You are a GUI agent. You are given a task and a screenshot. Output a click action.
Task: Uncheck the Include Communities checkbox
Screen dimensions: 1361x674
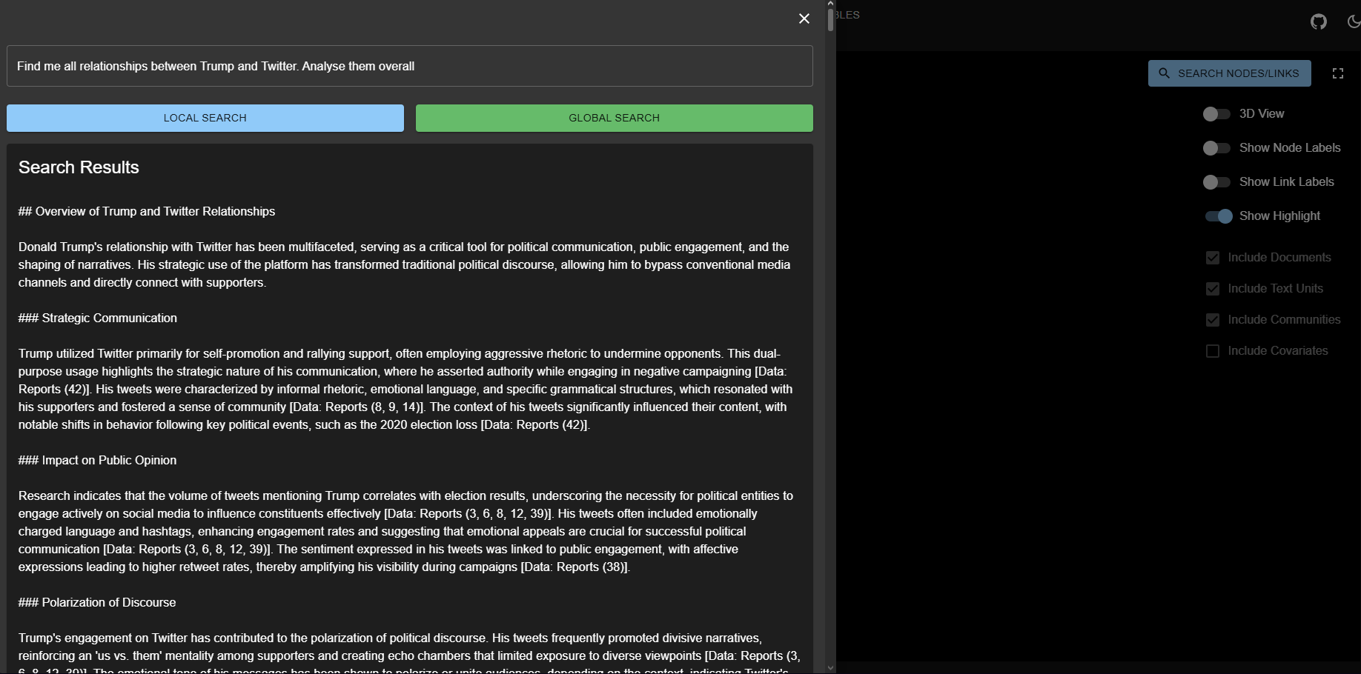tap(1213, 320)
